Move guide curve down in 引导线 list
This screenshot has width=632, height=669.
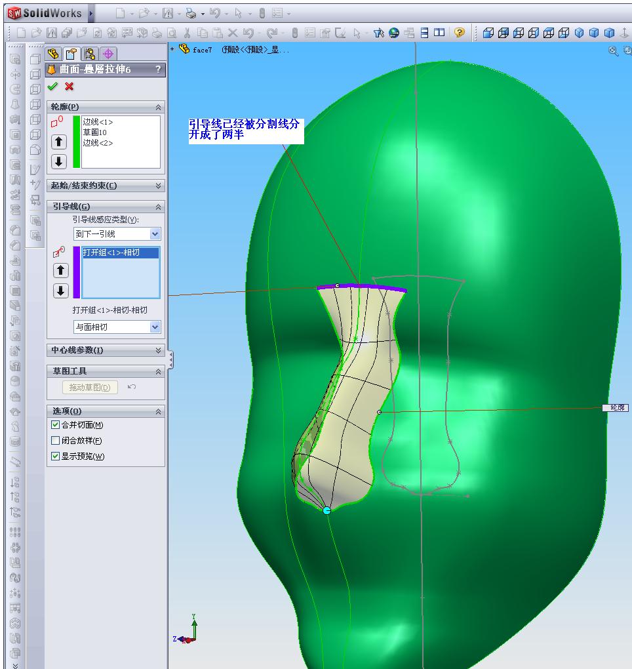tap(60, 291)
